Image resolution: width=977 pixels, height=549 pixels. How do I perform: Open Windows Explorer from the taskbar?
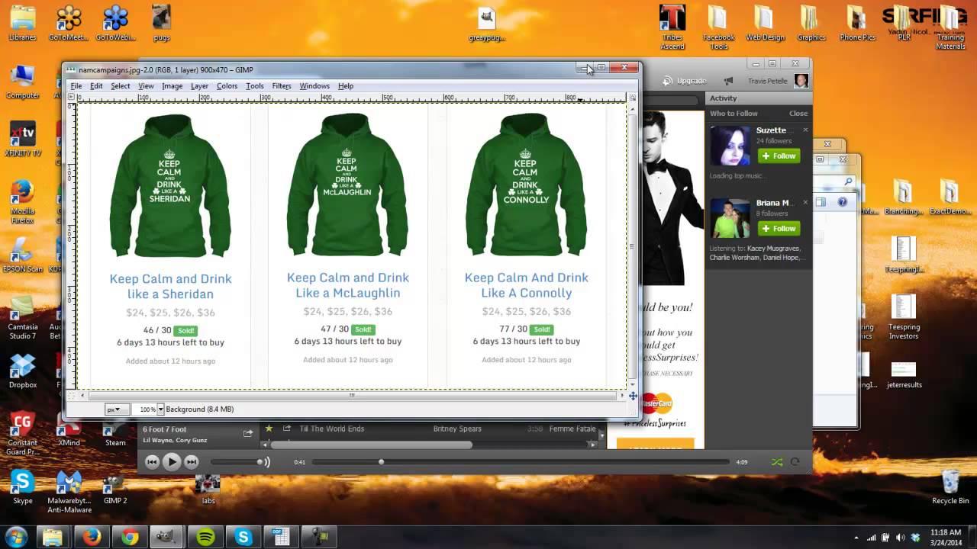(53, 537)
